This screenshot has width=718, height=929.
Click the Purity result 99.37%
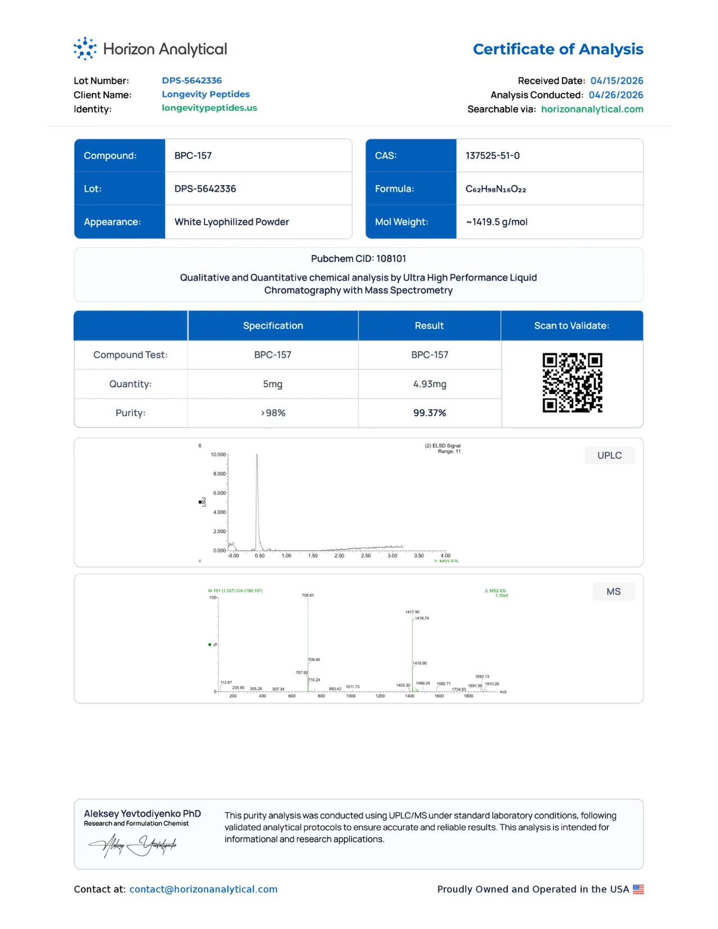click(x=430, y=413)
